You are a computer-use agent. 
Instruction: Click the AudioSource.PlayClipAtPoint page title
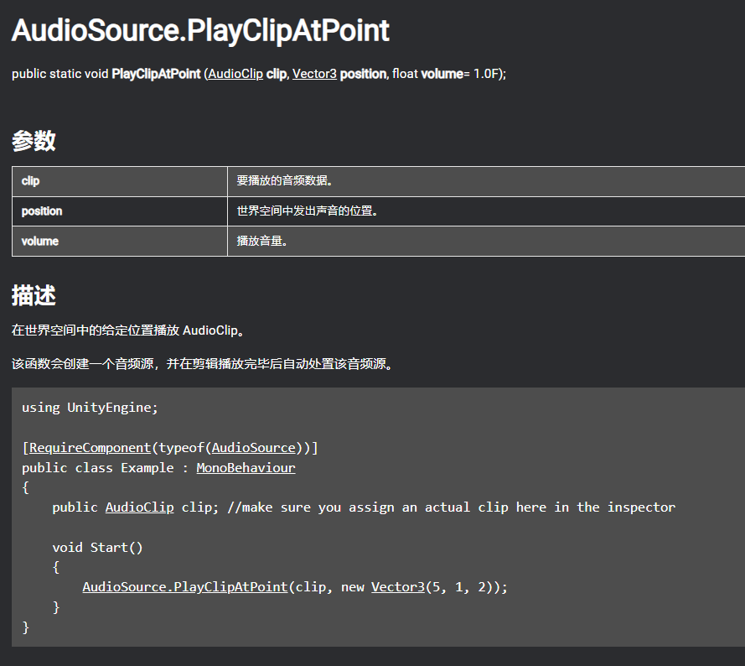[200, 30]
